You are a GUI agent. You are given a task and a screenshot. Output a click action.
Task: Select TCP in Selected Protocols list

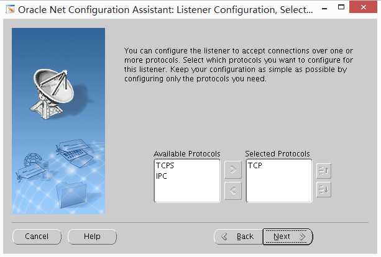255,166
